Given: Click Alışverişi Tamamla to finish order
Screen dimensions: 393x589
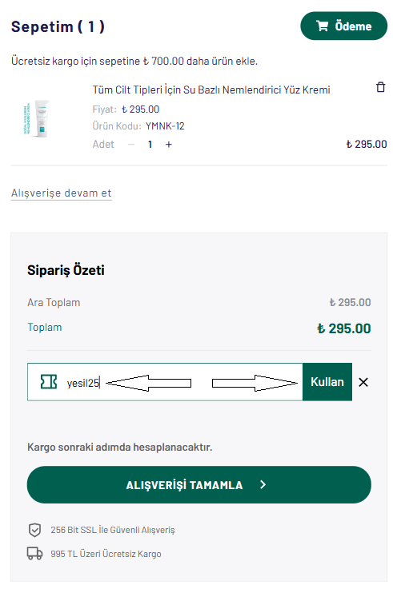Looking at the screenshot, I should 199,484.
